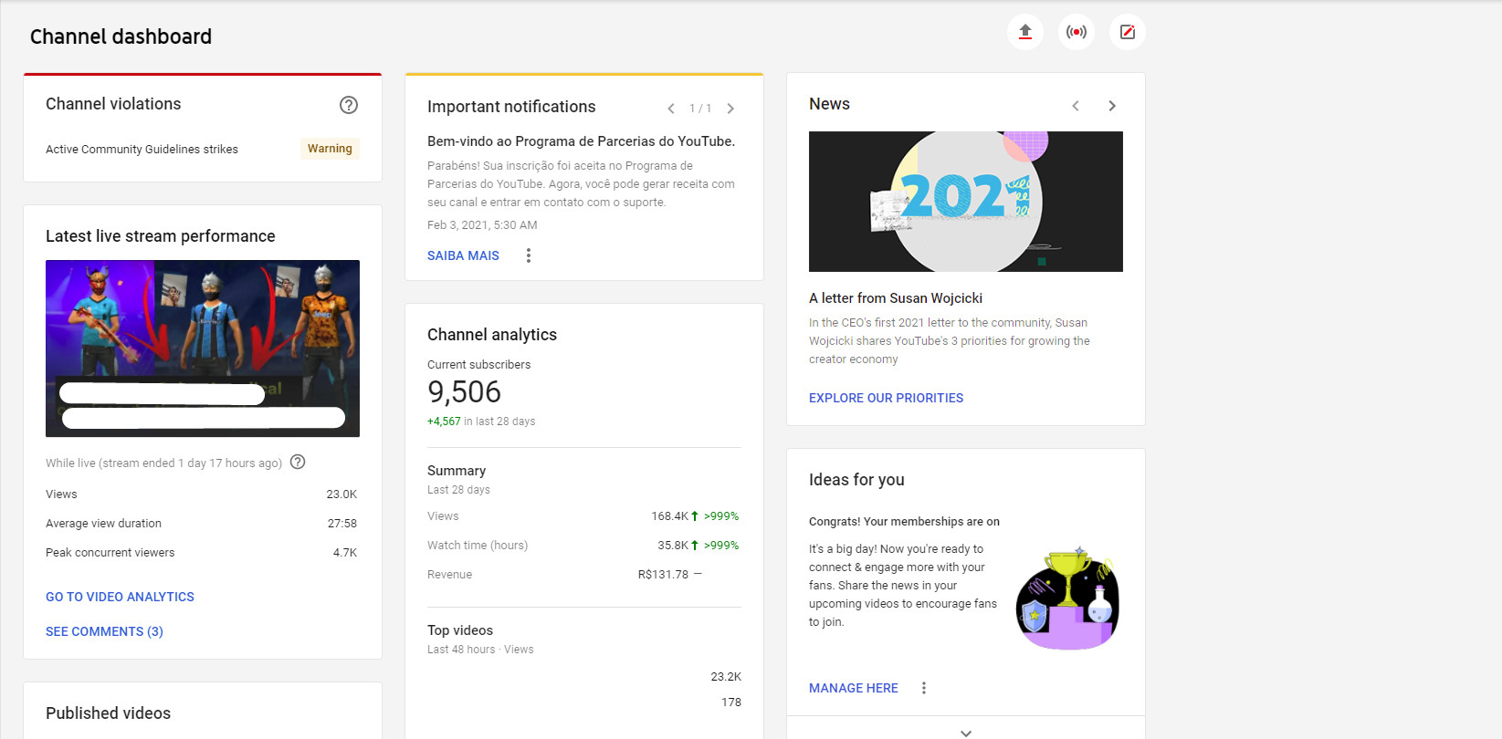Image resolution: width=1502 pixels, height=739 pixels.
Task: Open help for Channel violations
Action: 349,105
